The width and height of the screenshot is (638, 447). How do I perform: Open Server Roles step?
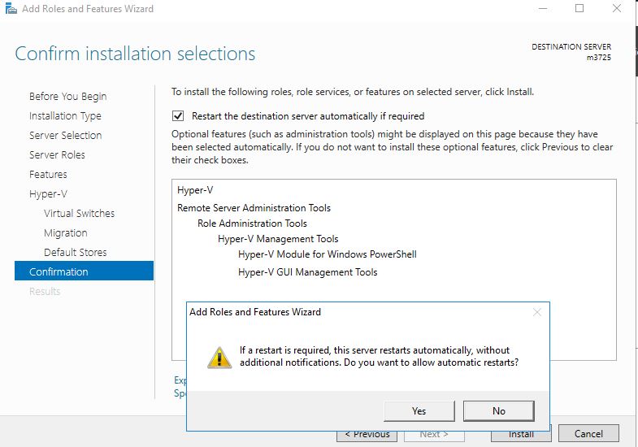[57, 155]
